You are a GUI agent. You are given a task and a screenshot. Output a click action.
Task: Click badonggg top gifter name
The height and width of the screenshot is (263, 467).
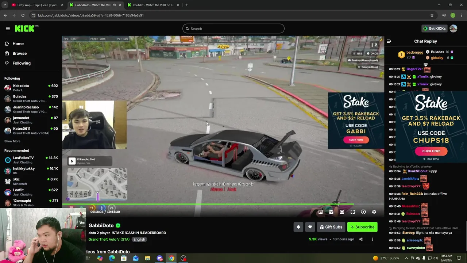415,52
